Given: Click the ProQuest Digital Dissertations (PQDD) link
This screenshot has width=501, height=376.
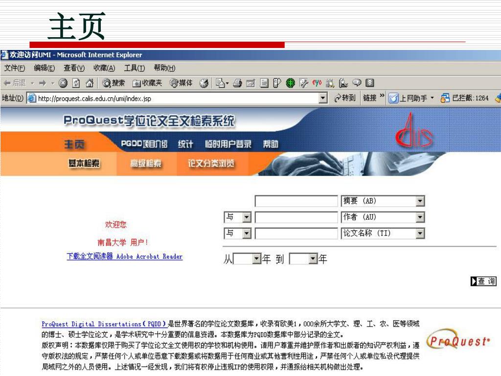Looking at the screenshot, I should point(105,324).
